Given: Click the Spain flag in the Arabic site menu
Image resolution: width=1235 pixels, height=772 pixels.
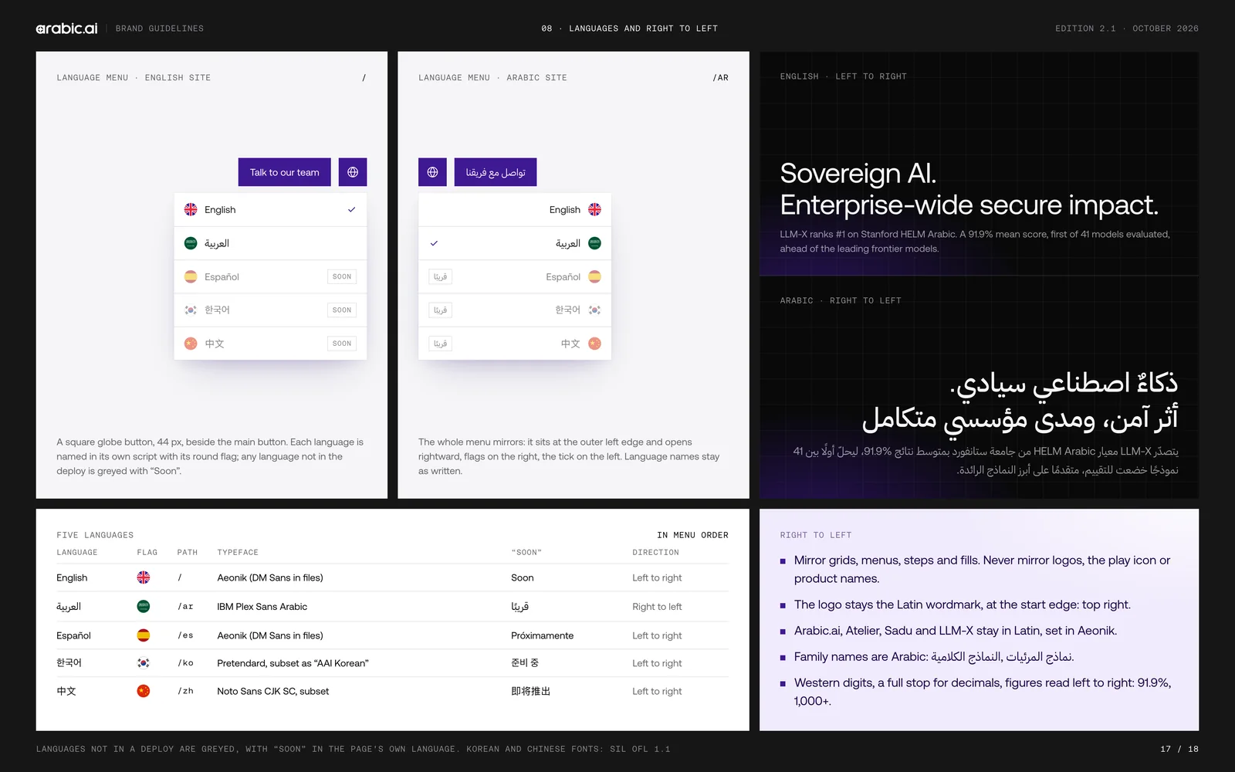Looking at the screenshot, I should 594,276.
